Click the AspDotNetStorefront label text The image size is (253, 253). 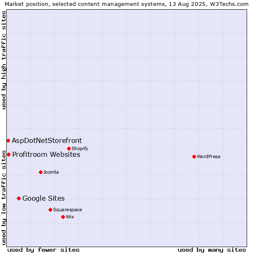point(47,140)
